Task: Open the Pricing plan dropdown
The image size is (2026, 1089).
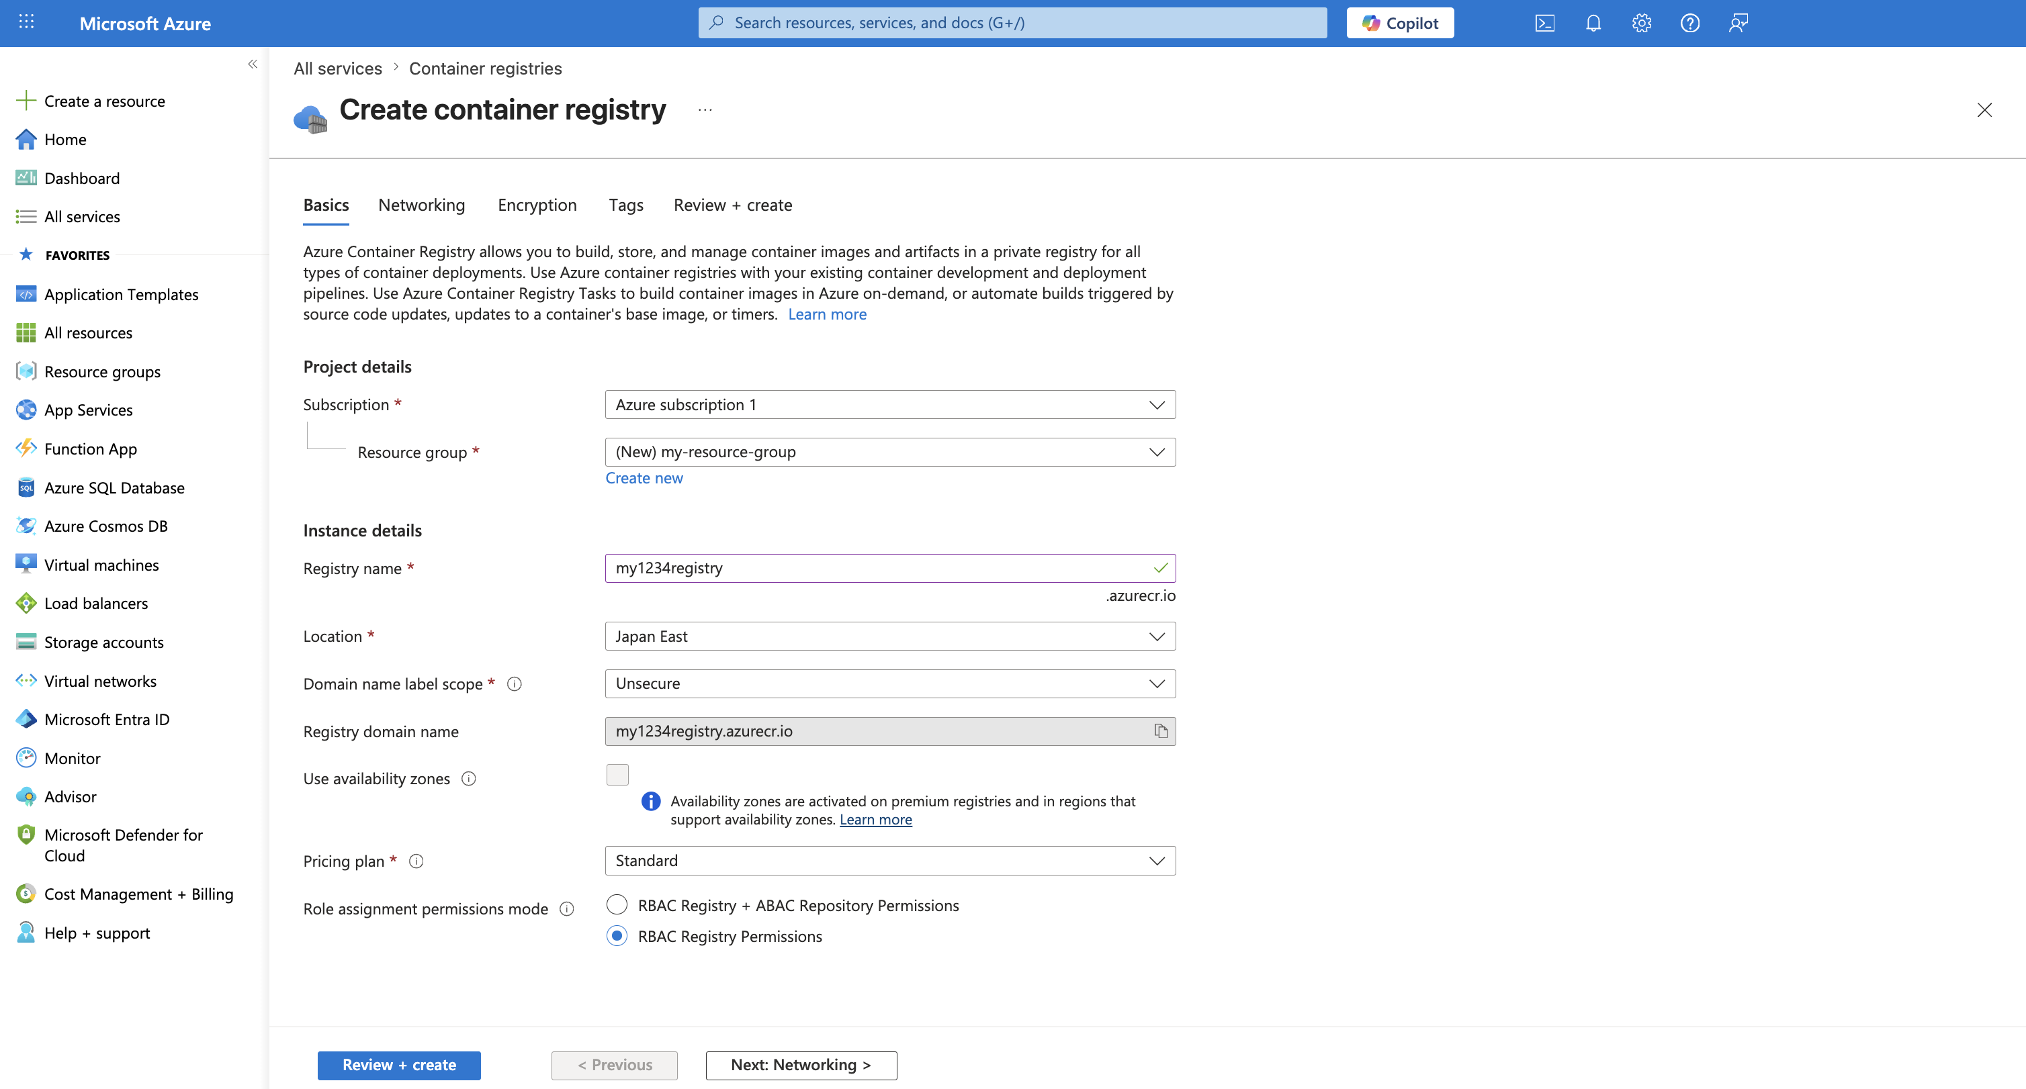Action: (889, 860)
